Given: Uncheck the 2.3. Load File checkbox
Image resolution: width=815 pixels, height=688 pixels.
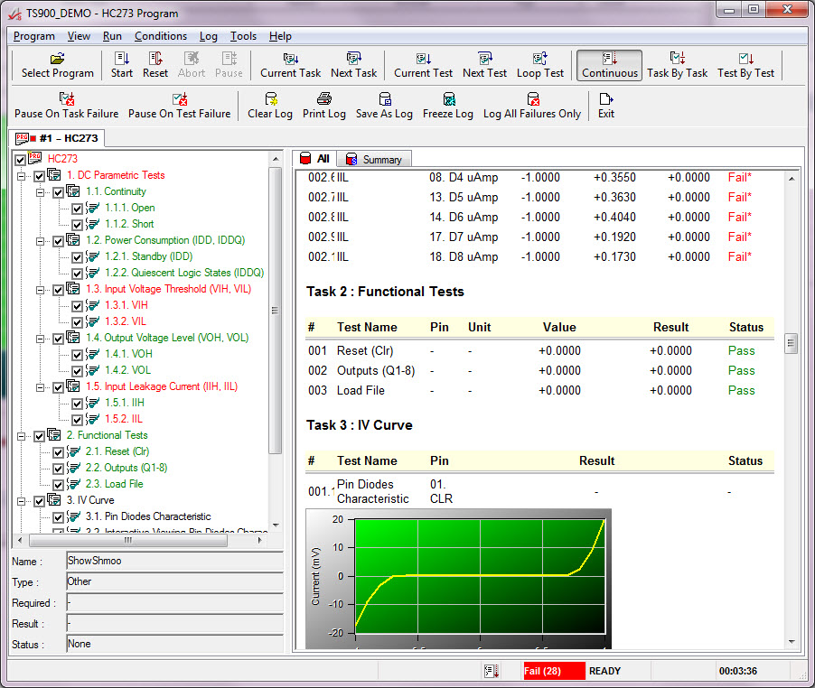Looking at the screenshot, I should point(58,484).
